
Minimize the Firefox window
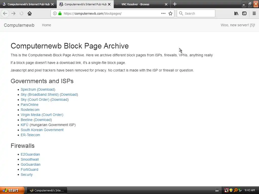pos(244,4)
